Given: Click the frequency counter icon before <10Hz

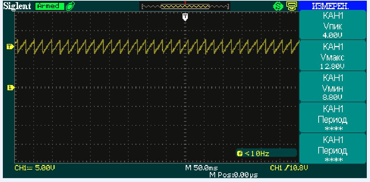Looking at the screenshot, I should click(x=240, y=154).
